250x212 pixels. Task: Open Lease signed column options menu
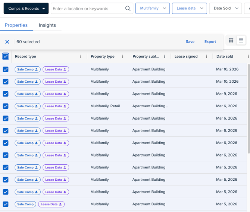(206, 57)
